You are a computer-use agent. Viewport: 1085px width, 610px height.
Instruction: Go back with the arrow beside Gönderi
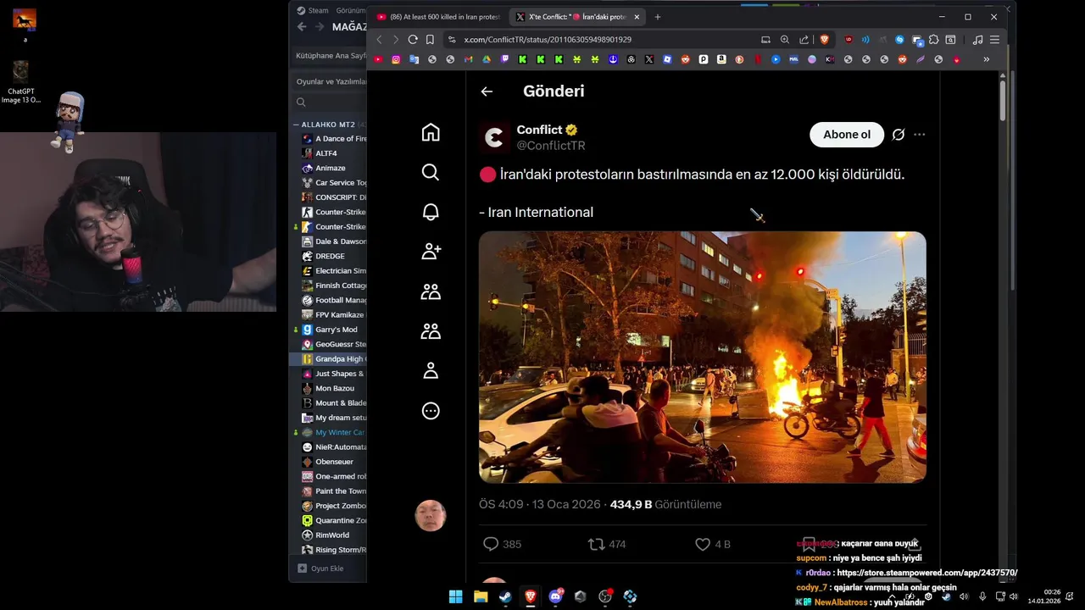487,91
